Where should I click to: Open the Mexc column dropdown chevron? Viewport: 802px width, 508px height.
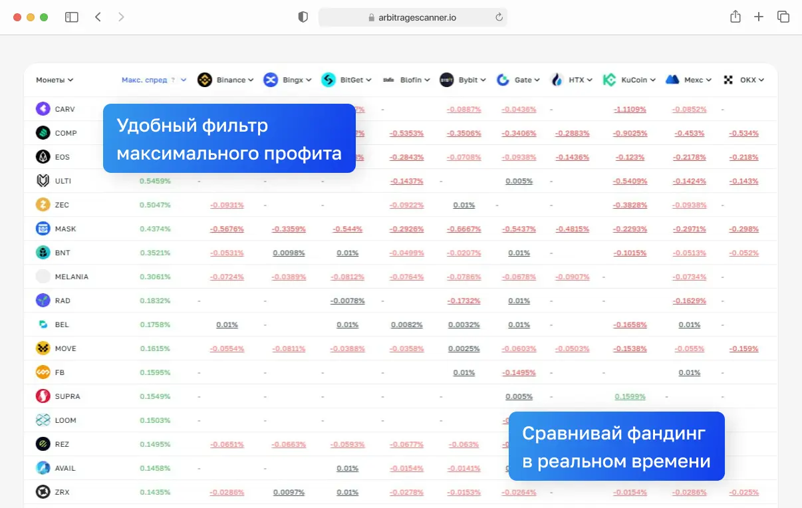pyautogui.click(x=709, y=80)
